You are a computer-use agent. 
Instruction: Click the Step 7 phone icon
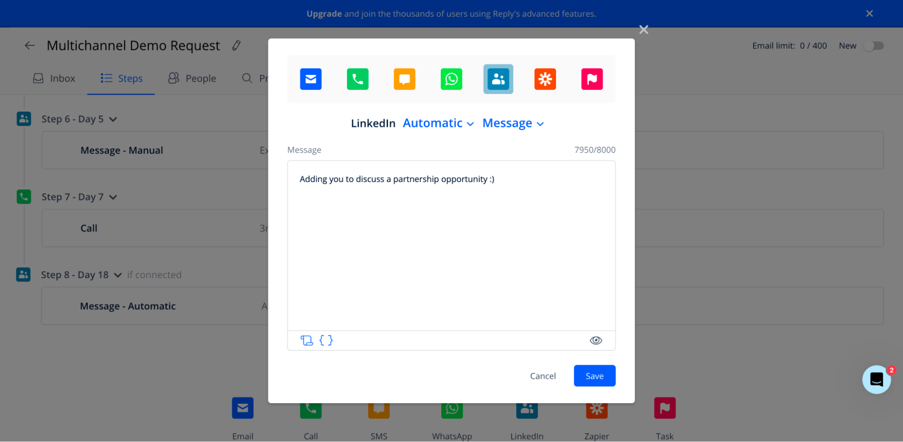coord(24,196)
